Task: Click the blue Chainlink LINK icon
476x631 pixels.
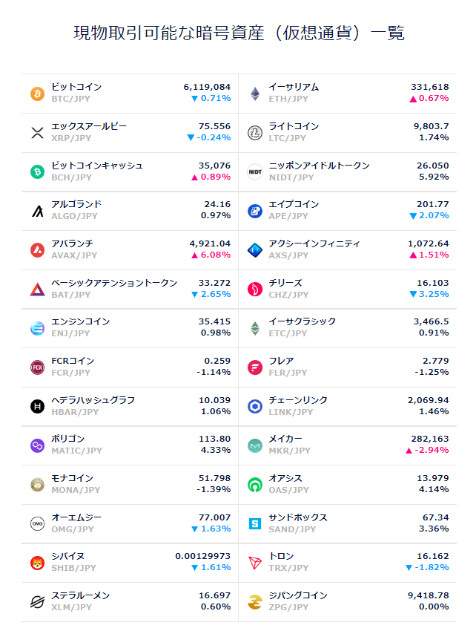Action: (255, 407)
